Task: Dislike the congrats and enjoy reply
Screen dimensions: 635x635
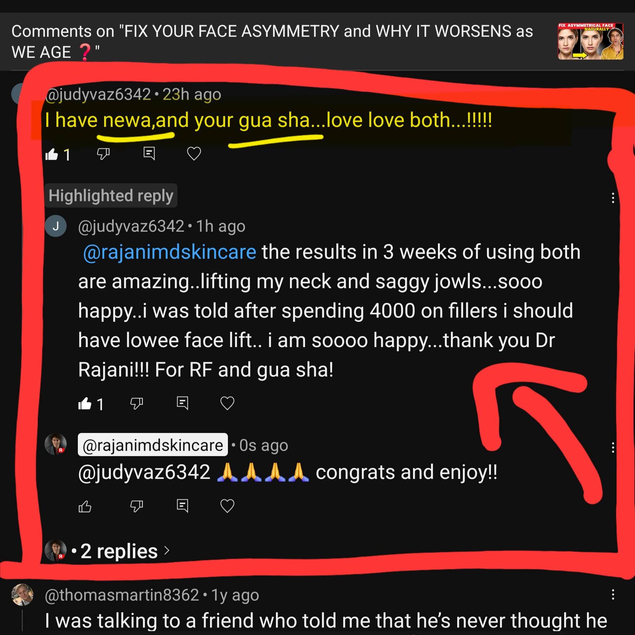Action: 136,506
